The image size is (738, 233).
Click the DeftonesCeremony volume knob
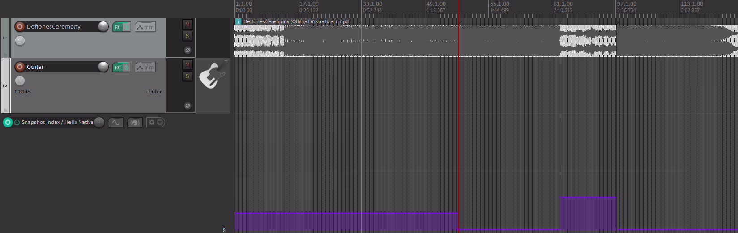coord(103,26)
